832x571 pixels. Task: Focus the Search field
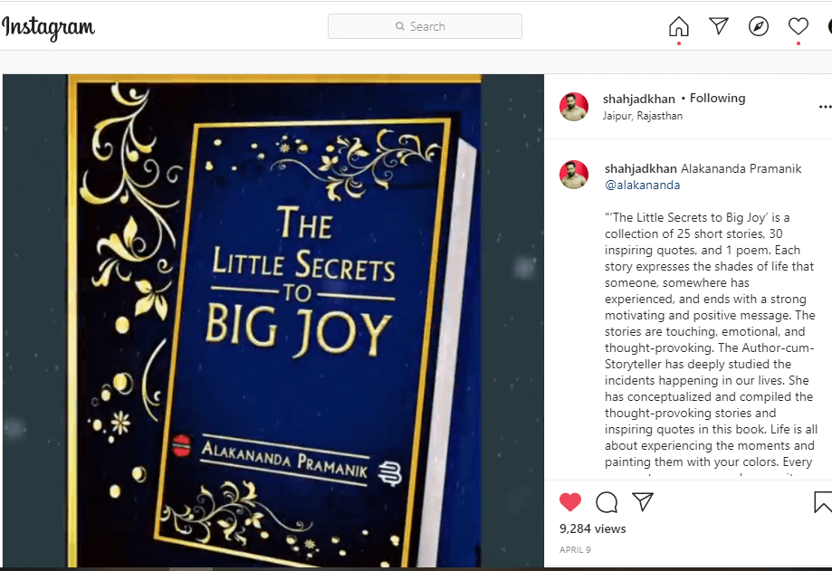[x=425, y=26]
